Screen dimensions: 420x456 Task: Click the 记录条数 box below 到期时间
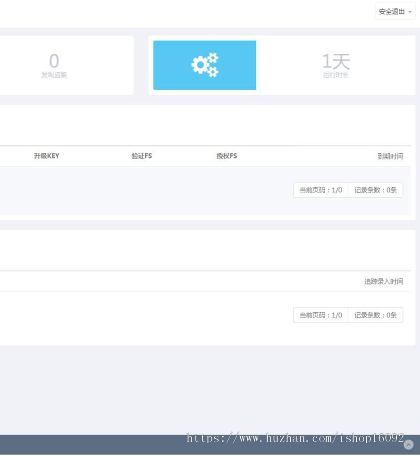376,190
